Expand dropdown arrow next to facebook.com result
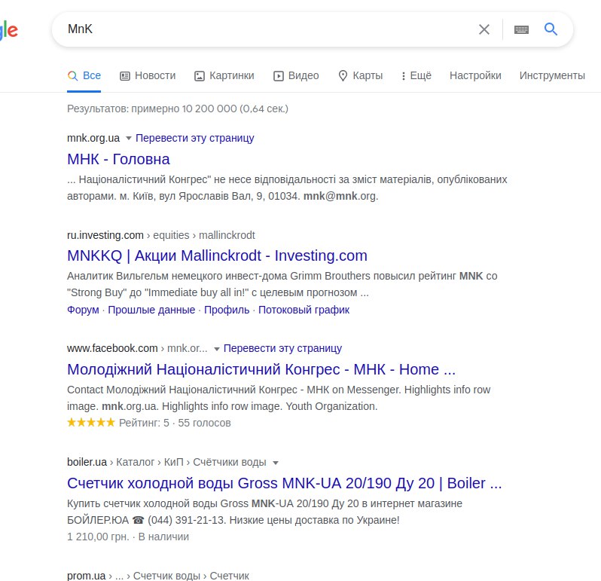Viewport: 601px width, 581px height. 217,349
